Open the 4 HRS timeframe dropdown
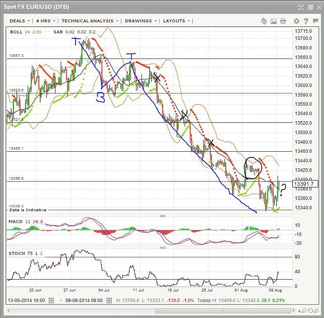 46,21
